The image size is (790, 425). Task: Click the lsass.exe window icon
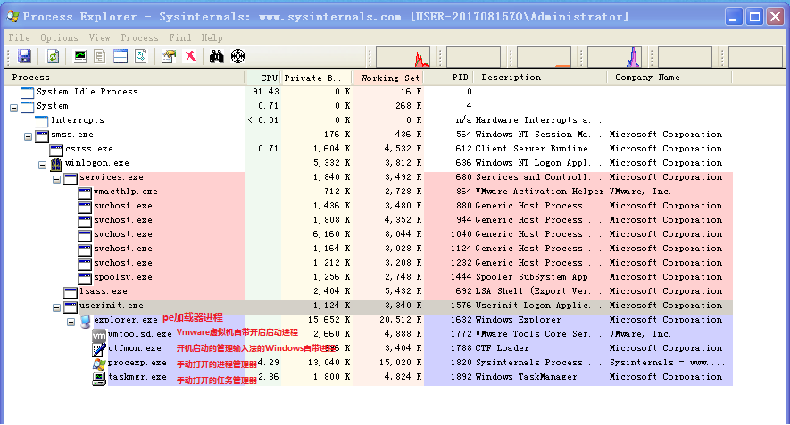(70, 292)
